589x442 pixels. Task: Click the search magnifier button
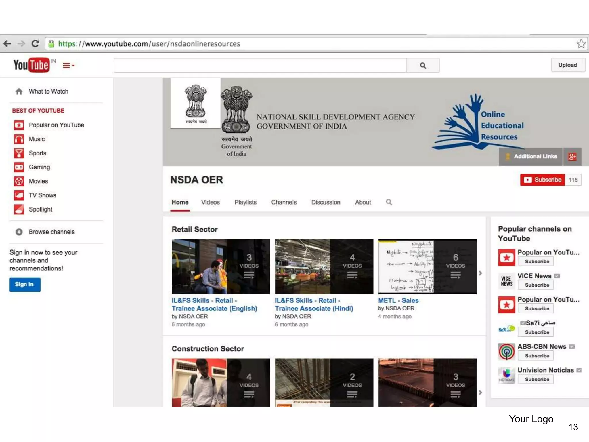pyautogui.click(x=423, y=66)
